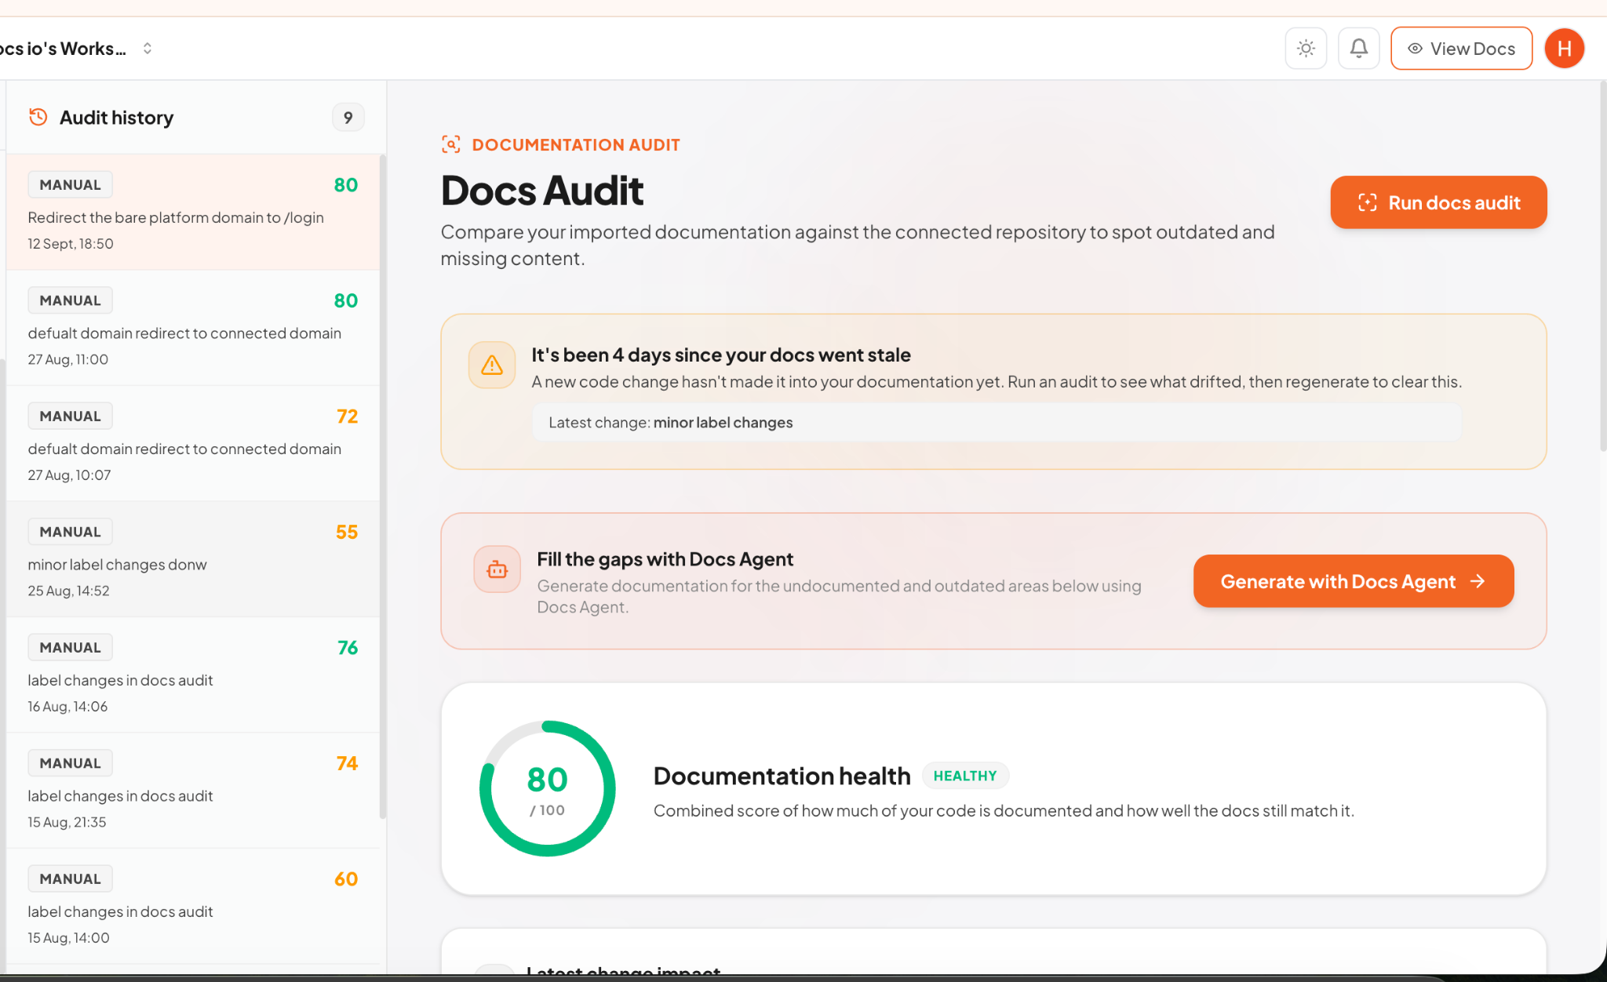The image size is (1607, 982).
Task: Expand the workspace switcher chevrons
Action: pyautogui.click(x=147, y=49)
